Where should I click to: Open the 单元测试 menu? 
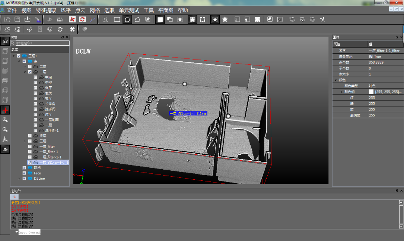tap(129, 10)
